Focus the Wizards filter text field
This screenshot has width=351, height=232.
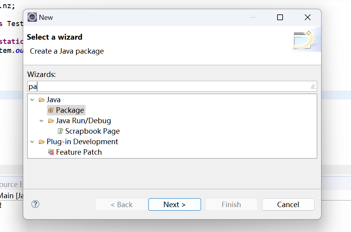coord(167,86)
